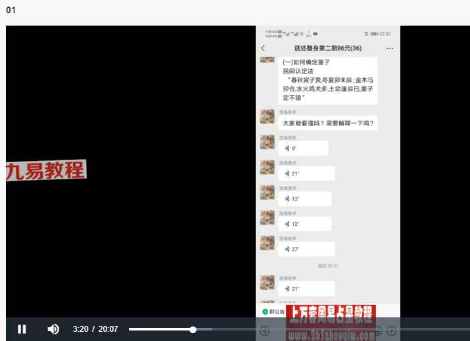470x341 pixels.
Task: Open the three-dot chat menu
Action: pyautogui.click(x=390, y=49)
